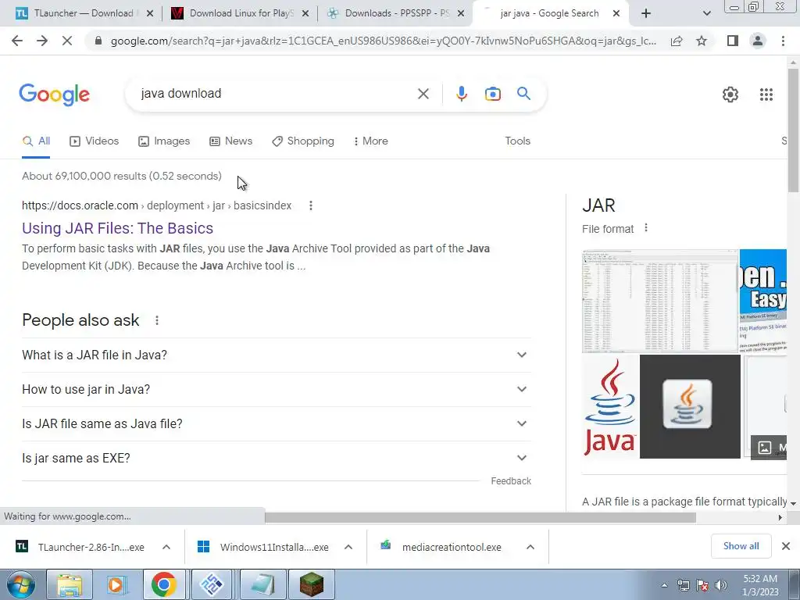Viewport: 800px width, 600px height.
Task: Open options beside JAR File format
Action: [646, 228]
